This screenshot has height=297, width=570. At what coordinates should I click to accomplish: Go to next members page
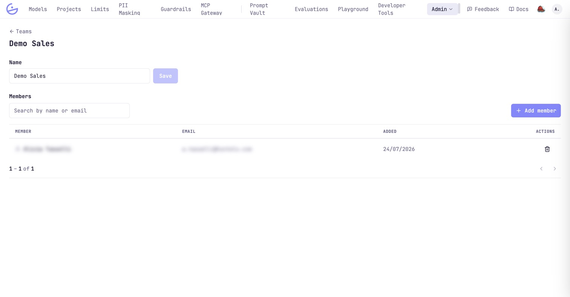pos(555,169)
